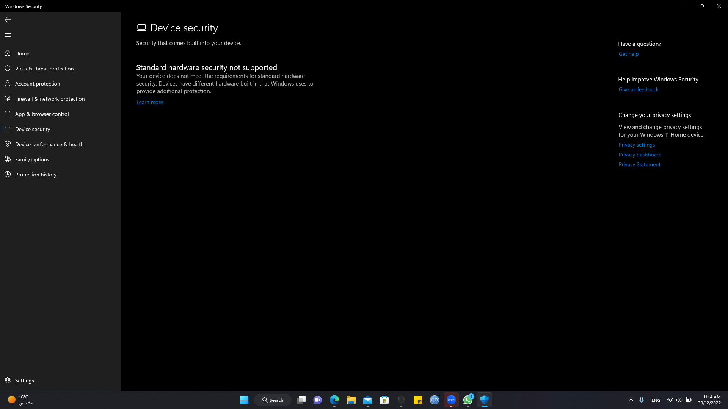This screenshot has height=409, width=728.
Task: Toggle the hamburger navigation menu
Action: [8, 35]
